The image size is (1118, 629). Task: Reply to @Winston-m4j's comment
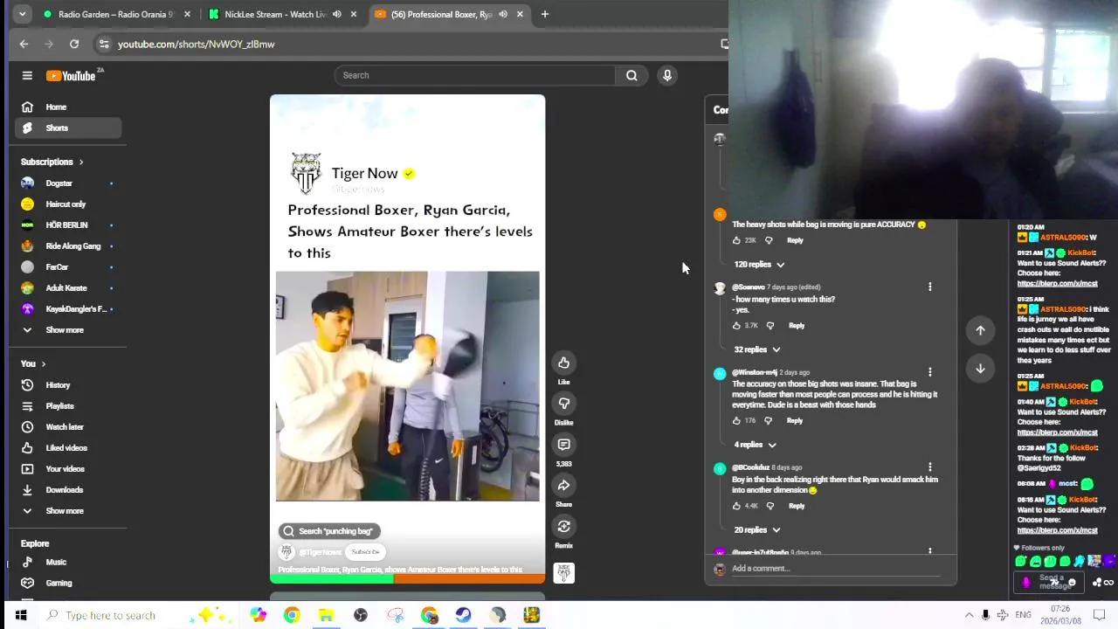(x=794, y=421)
